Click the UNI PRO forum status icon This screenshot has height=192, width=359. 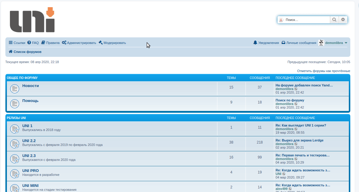(x=15, y=174)
